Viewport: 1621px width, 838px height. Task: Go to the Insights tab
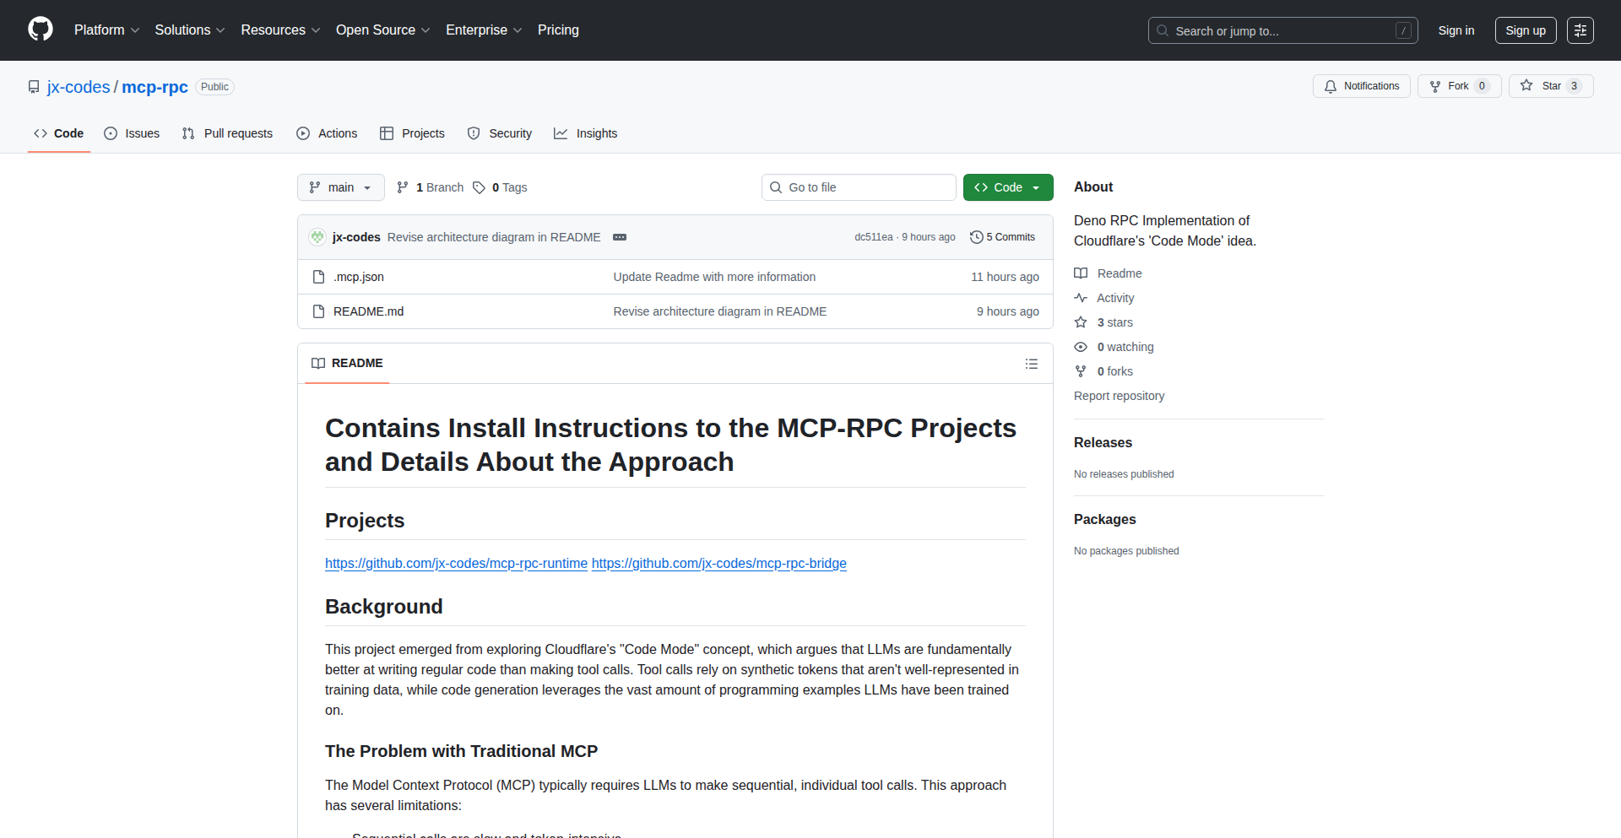pos(586,133)
